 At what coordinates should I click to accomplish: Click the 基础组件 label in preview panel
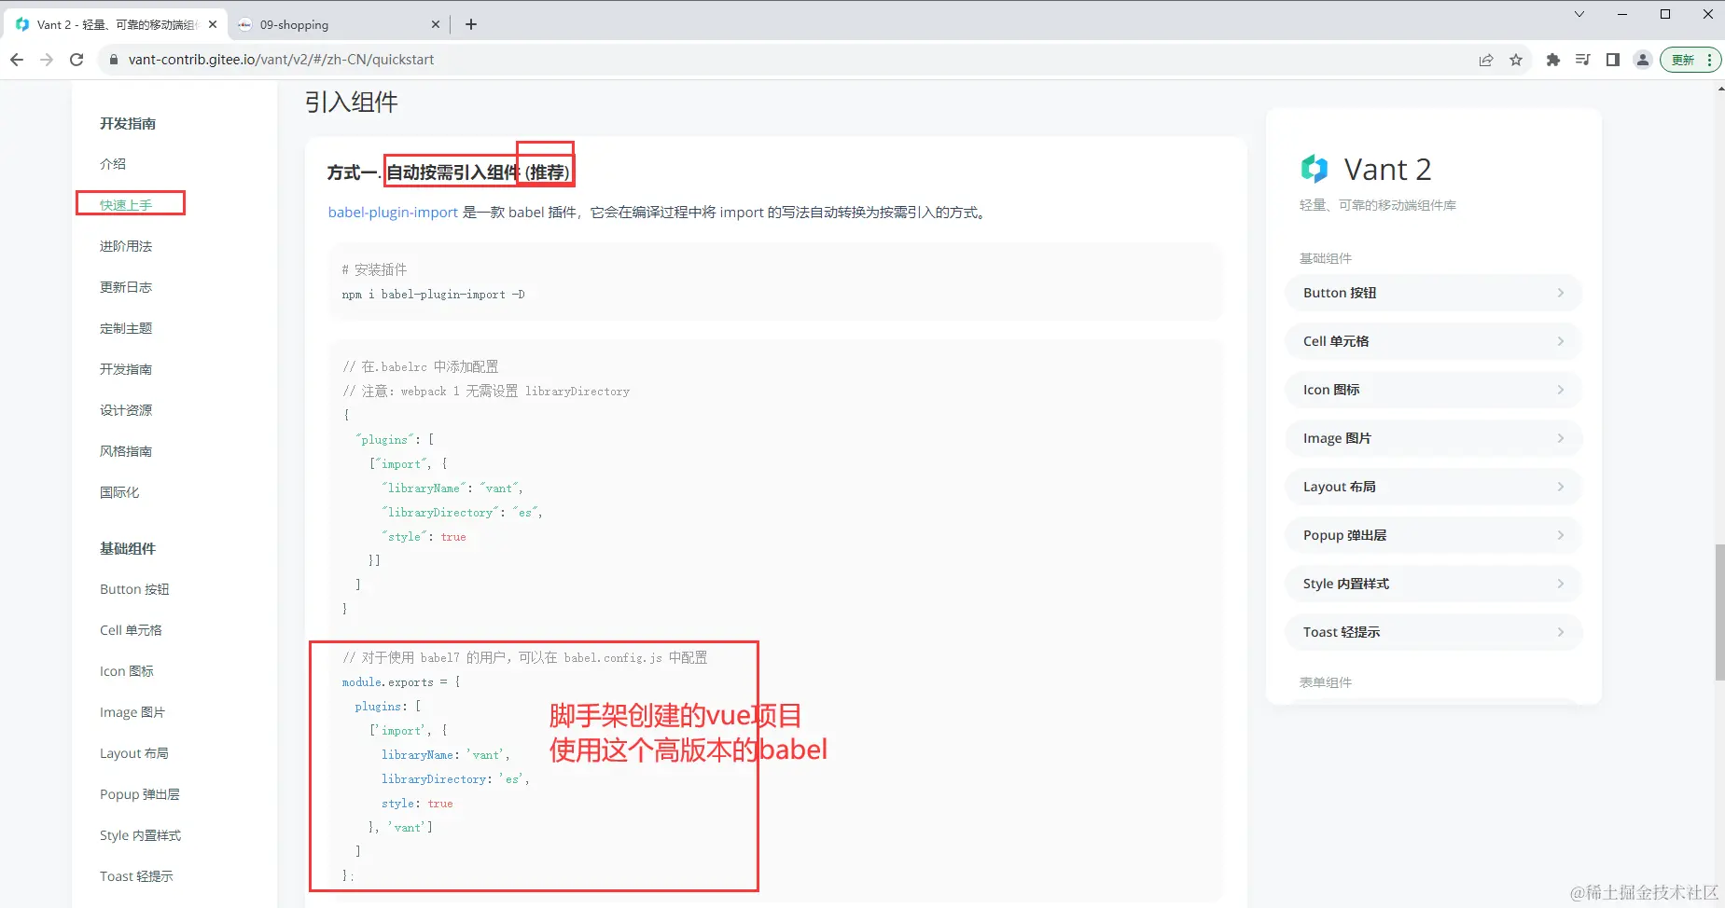pyautogui.click(x=1326, y=258)
